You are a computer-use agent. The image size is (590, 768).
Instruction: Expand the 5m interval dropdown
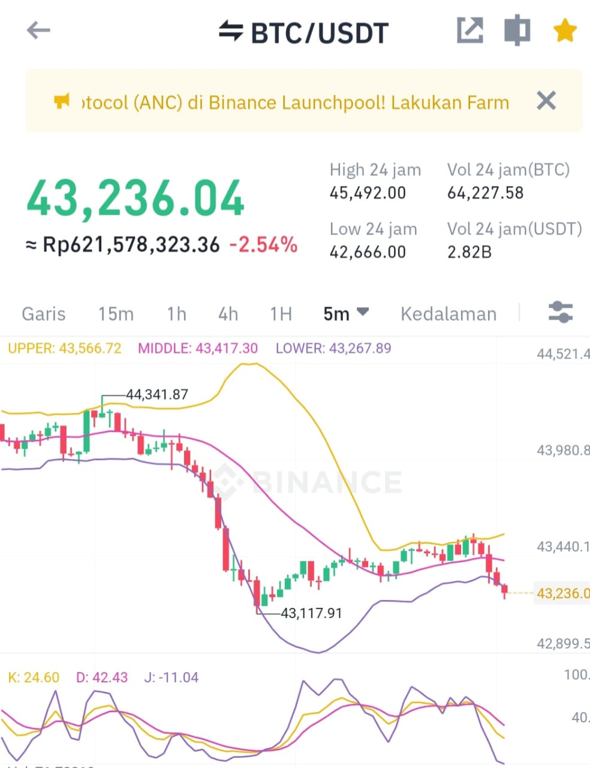[x=345, y=313]
